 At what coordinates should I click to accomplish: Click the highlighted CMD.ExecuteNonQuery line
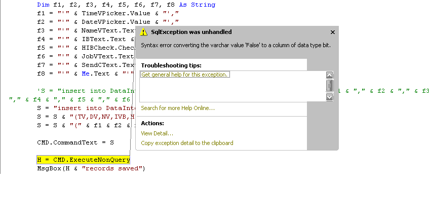pos(84,160)
